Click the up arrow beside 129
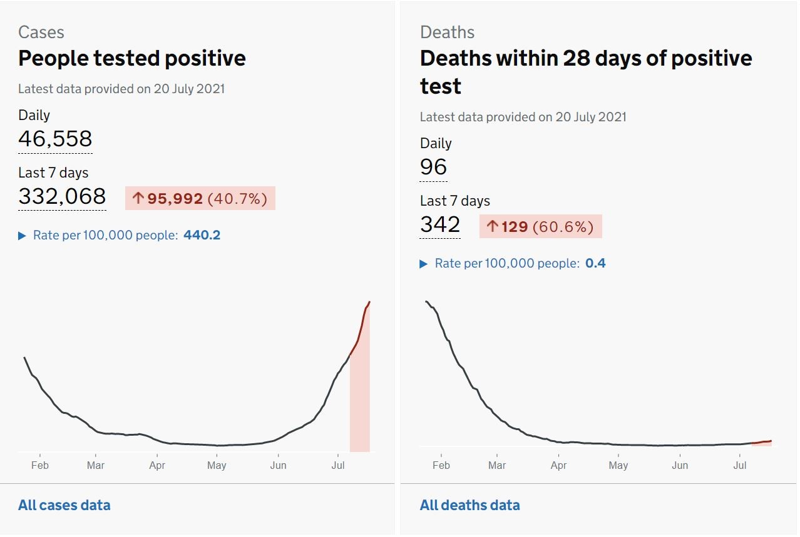The height and width of the screenshot is (537, 800). 493,226
